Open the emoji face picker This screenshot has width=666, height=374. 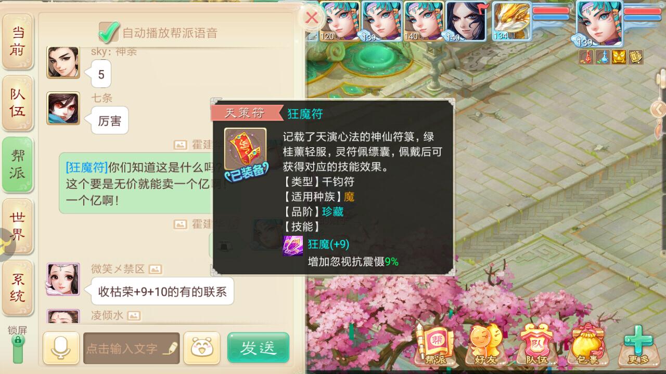tap(201, 348)
